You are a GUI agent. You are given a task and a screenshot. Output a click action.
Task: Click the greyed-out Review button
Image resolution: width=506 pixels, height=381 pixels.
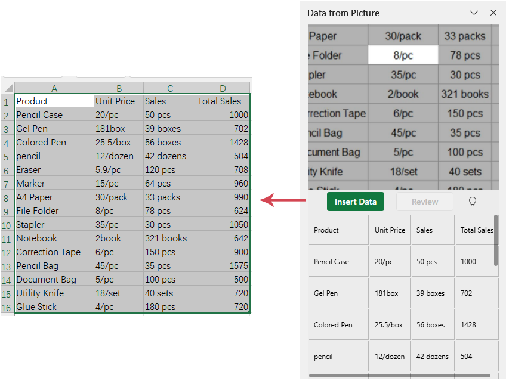(x=425, y=202)
